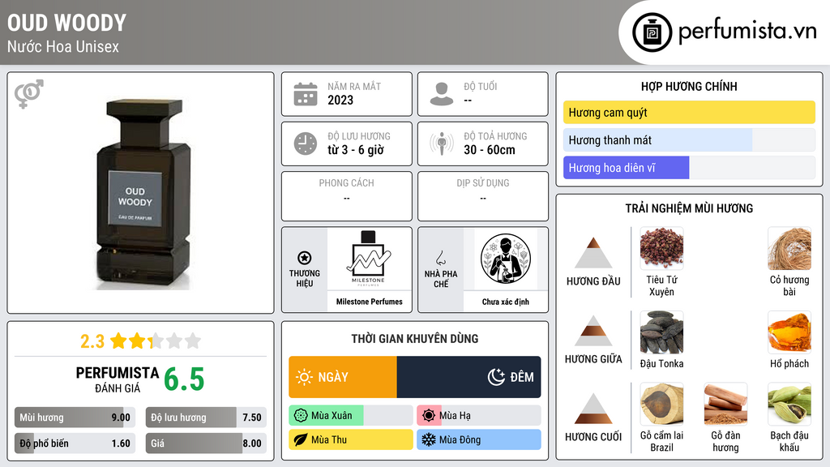
Task: Click the Mùa Xuân season bar
Action: coord(351,415)
